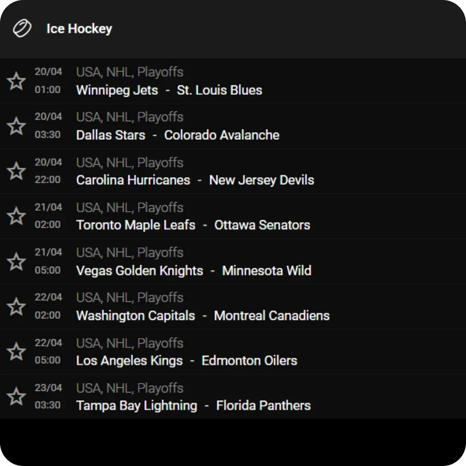466x466 pixels.
Task: Favorite the Winnipeg Jets vs St. Louis Blues match
Action: click(17, 81)
